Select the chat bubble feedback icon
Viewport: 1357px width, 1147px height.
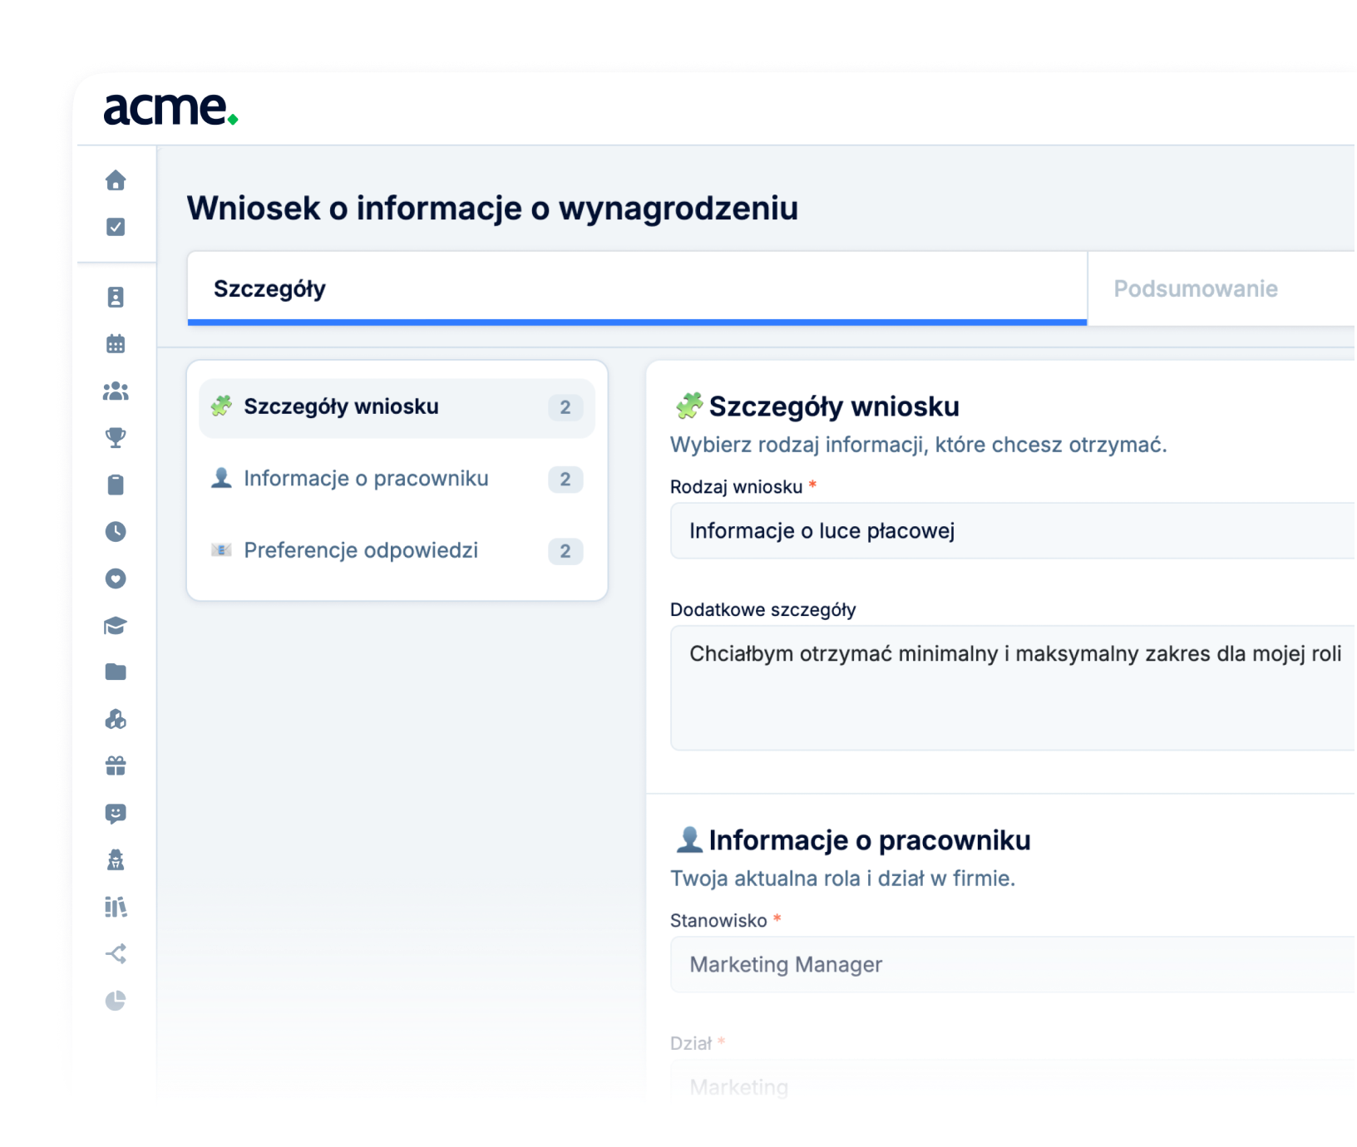(116, 812)
